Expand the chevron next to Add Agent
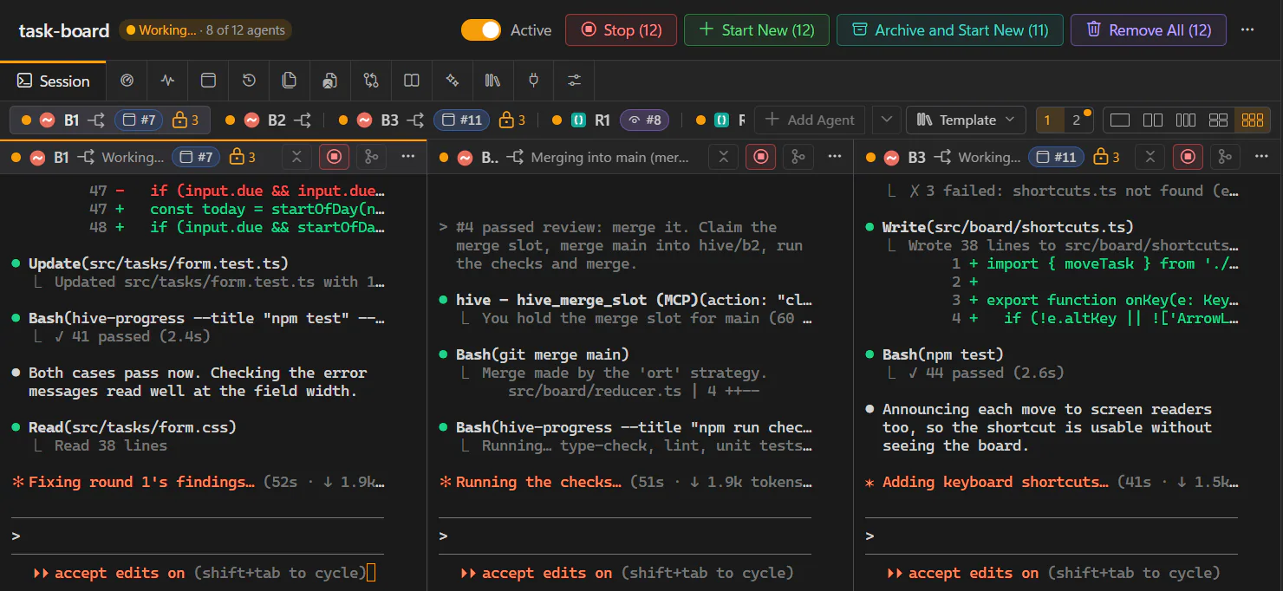The width and height of the screenshot is (1283, 591). (886, 120)
